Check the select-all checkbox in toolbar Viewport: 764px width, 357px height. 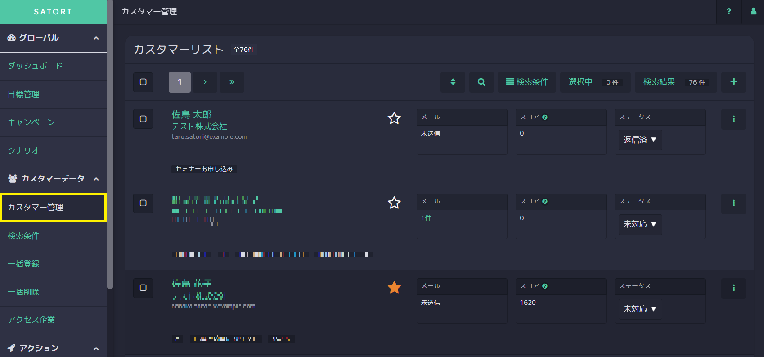(143, 82)
